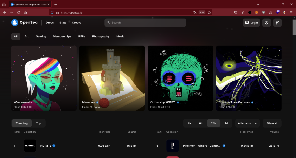Select the 7d time range
The width and height of the screenshot is (296, 158).
click(x=226, y=123)
